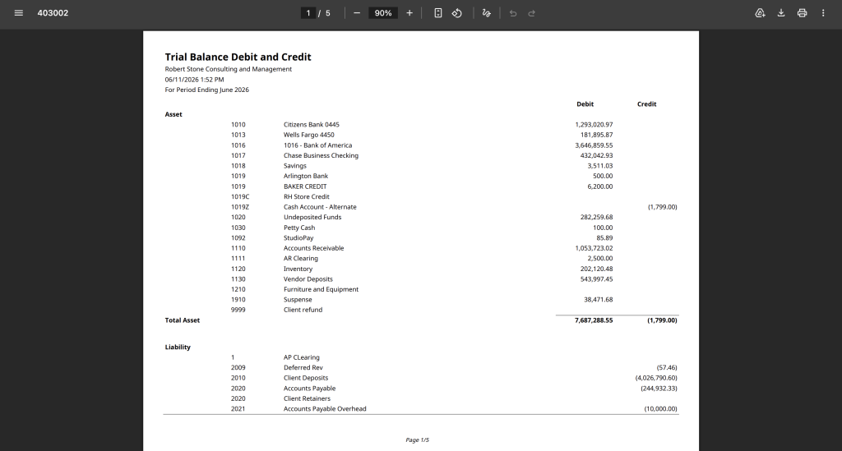Screen dimensions: 842x451
Task: Click the document title 403002
Action: pyautogui.click(x=53, y=13)
